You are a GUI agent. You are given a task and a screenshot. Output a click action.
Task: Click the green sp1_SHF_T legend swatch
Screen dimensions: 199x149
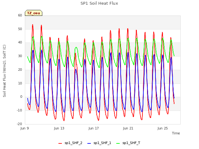coord(118,143)
